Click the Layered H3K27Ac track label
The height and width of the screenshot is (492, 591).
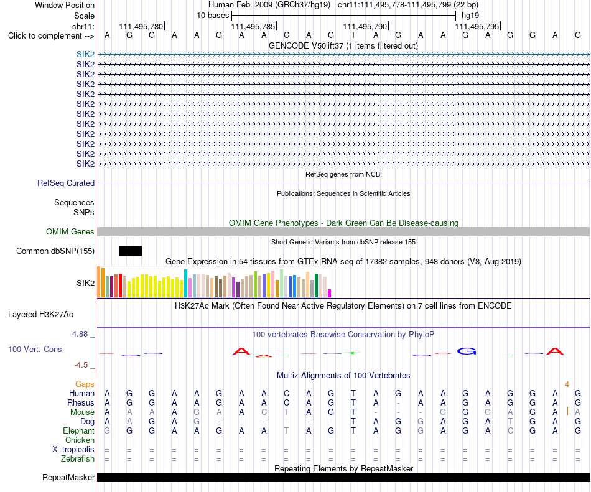click(x=40, y=315)
